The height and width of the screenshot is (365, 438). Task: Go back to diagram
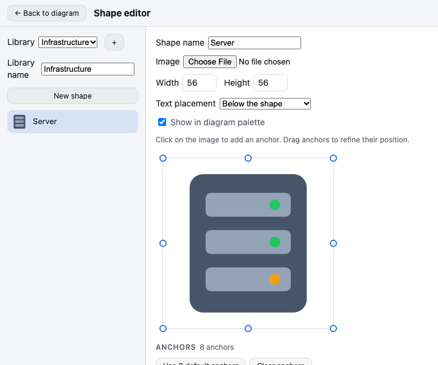click(47, 13)
